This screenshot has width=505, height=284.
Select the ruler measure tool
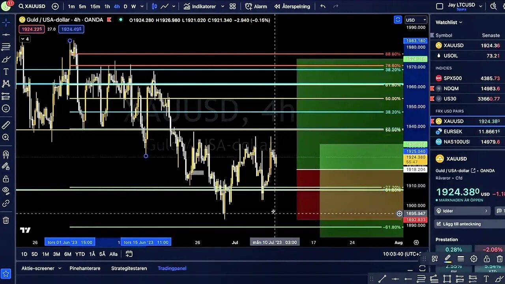click(6, 125)
